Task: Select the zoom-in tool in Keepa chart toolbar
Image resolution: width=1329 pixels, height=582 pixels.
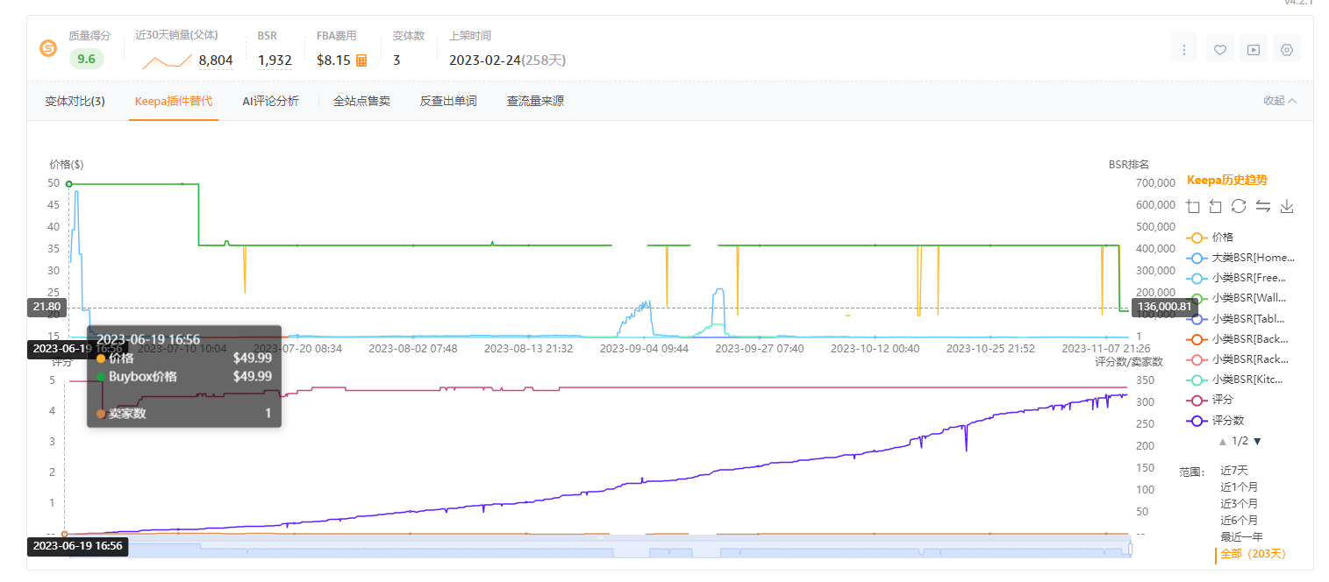Action: pyautogui.click(x=1192, y=205)
